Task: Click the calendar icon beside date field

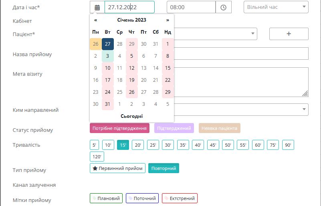Action: [x=97, y=7]
